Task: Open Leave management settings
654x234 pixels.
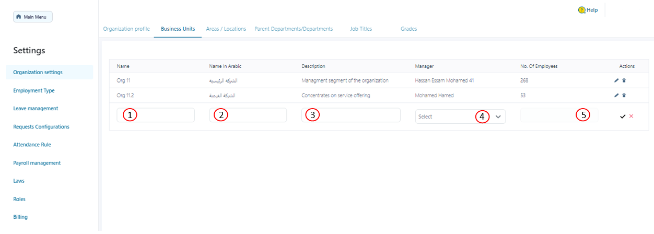Action: tap(36, 109)
